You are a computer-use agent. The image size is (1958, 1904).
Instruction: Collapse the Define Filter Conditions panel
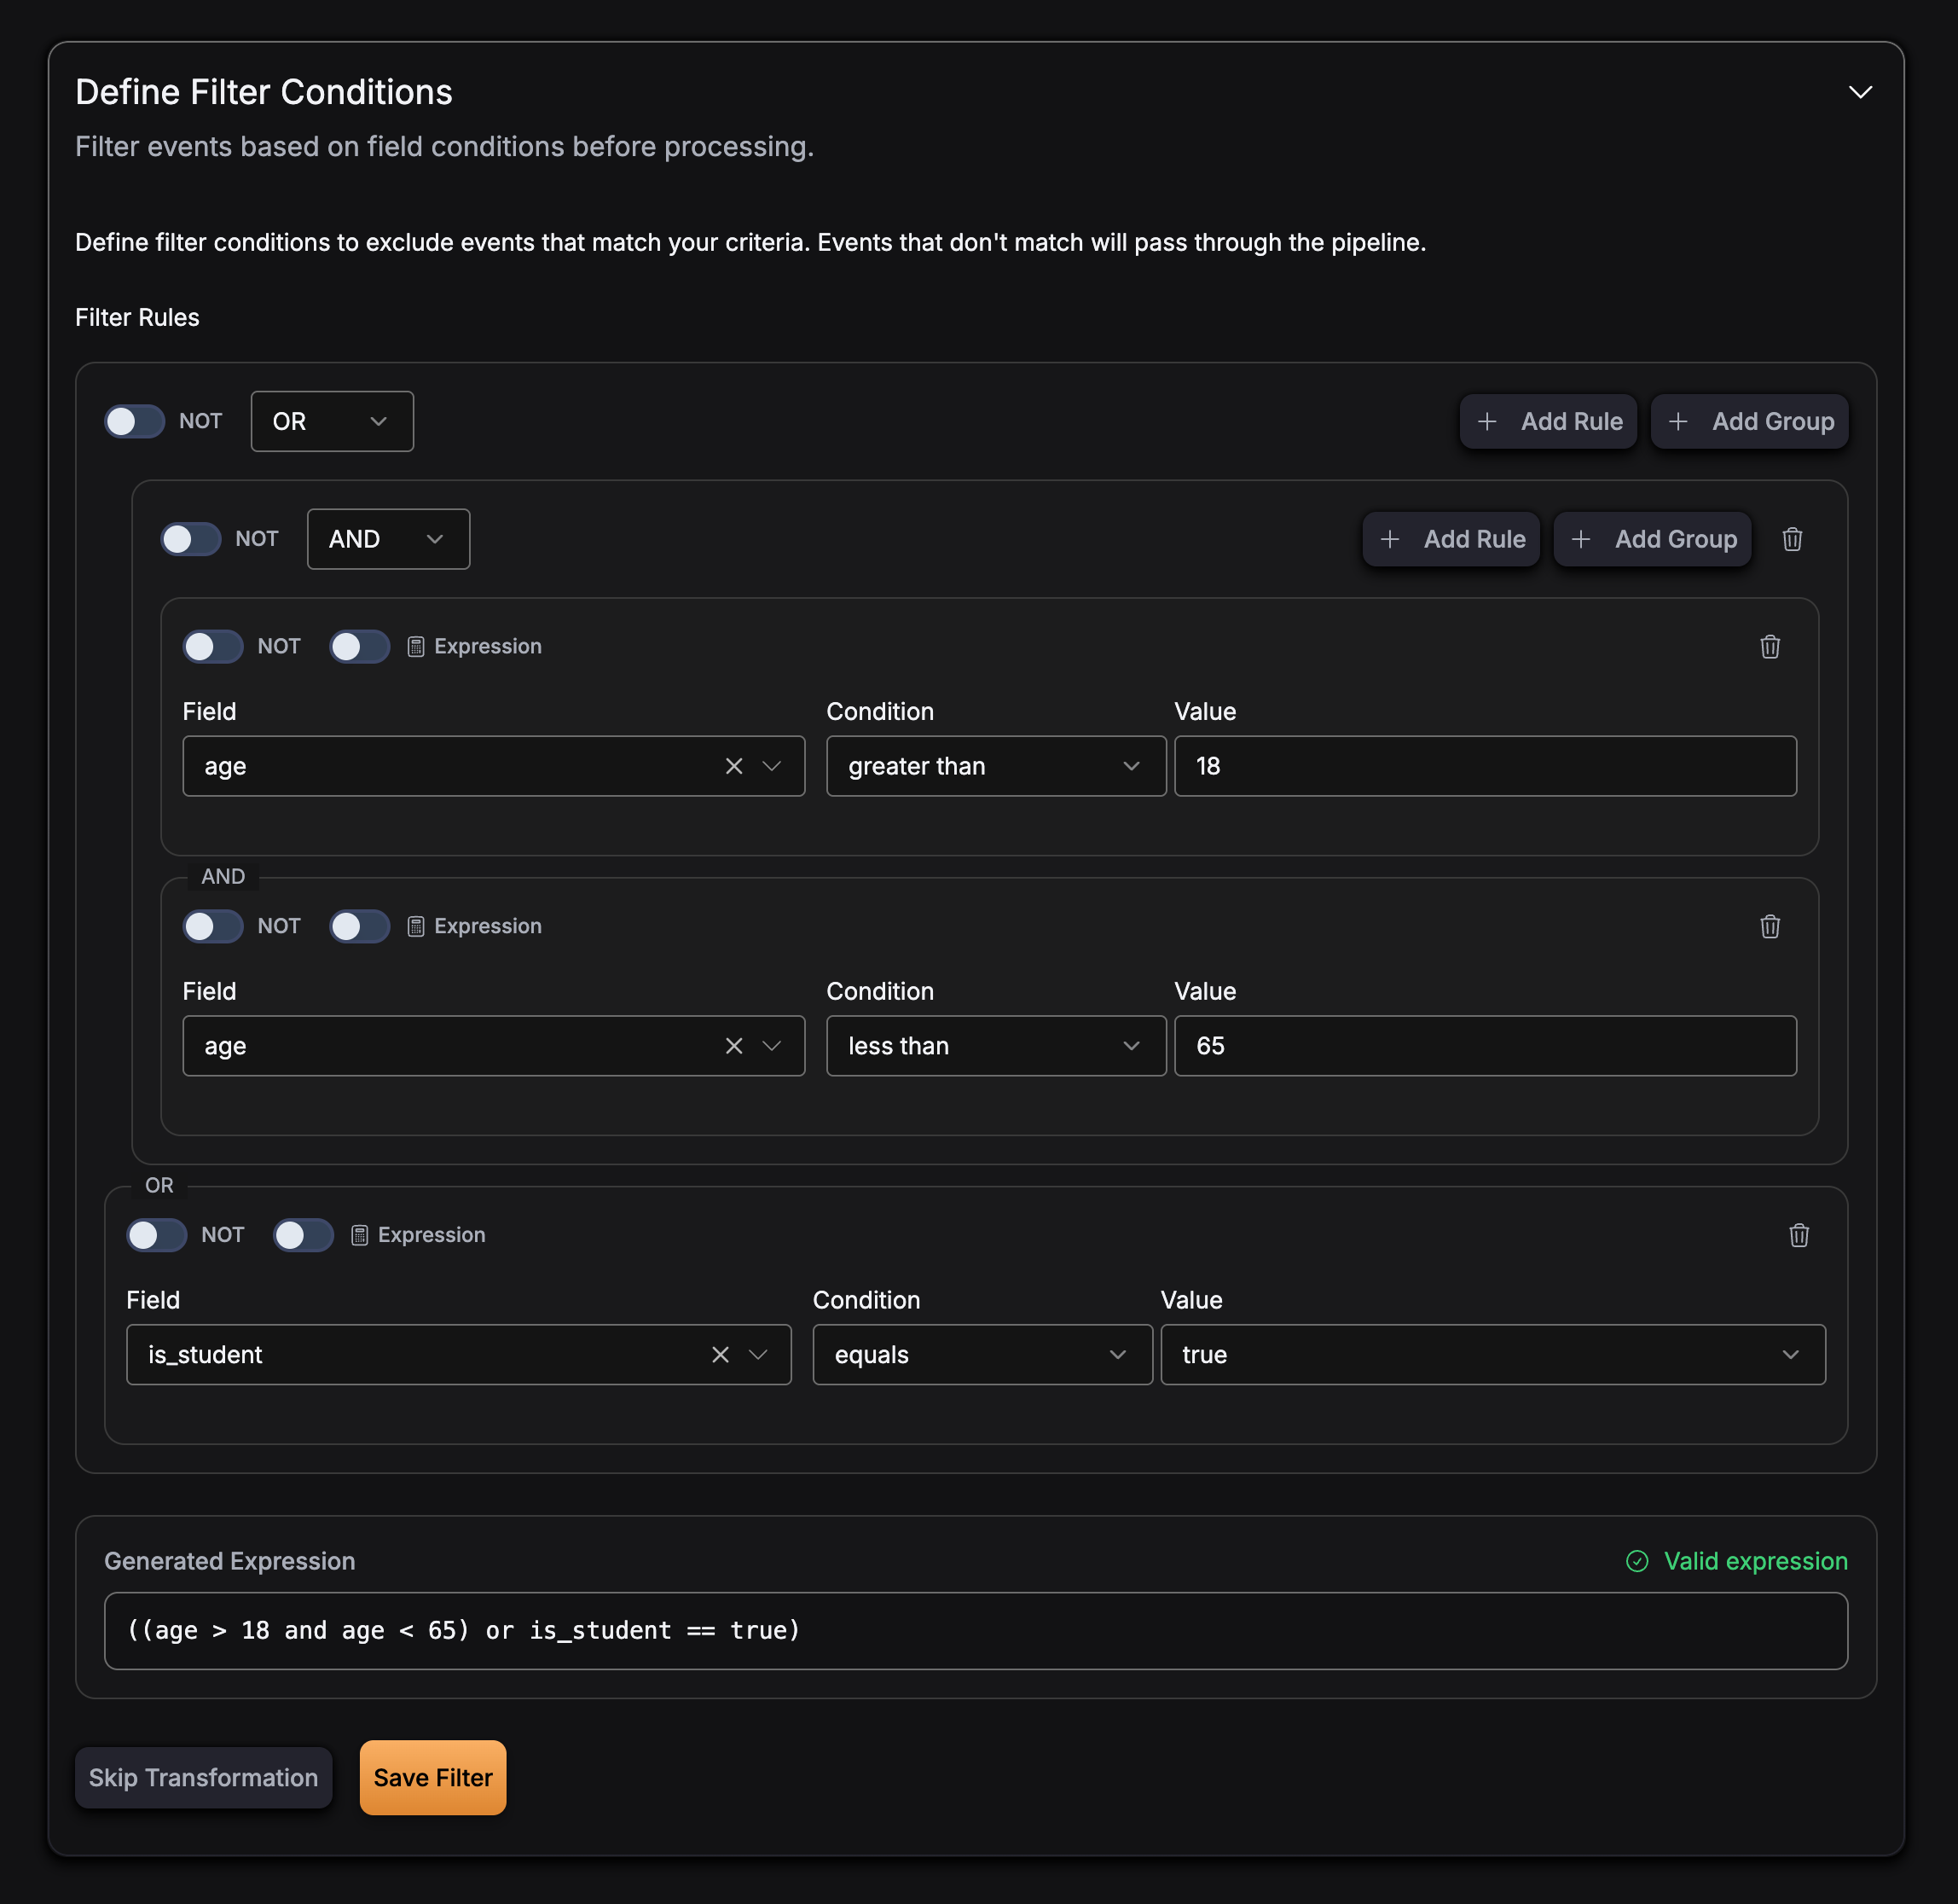pyautogui.click(x=1859, y=92)
